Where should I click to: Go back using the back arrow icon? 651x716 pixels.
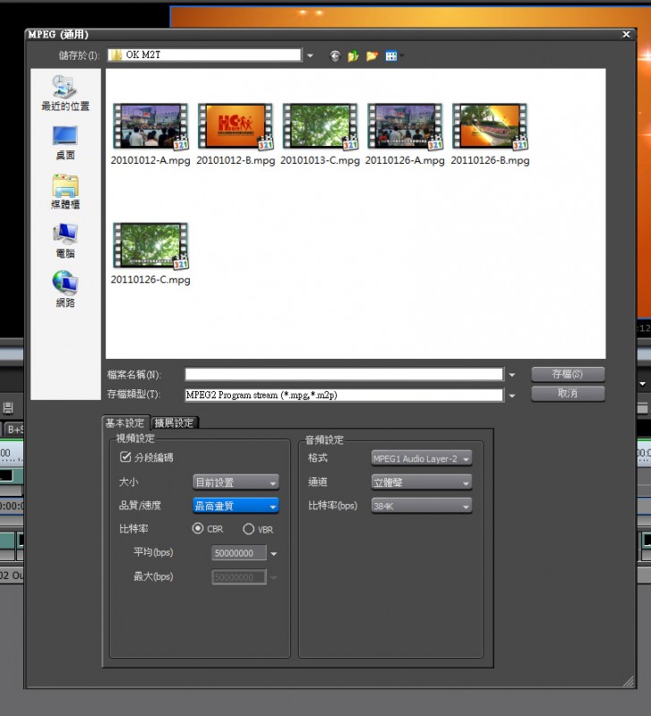pyautogui.click(x=335, y=56)
